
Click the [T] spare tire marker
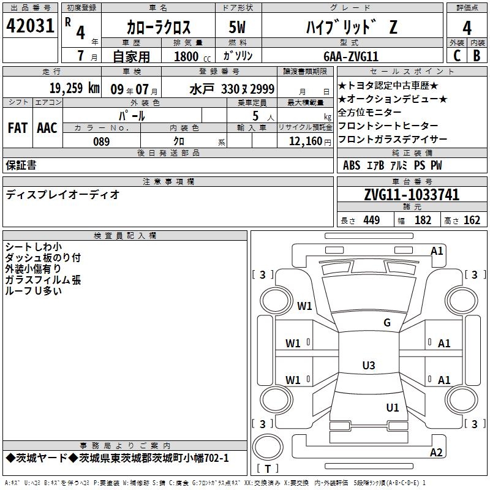pyautogui.click(x=267, y=469)
